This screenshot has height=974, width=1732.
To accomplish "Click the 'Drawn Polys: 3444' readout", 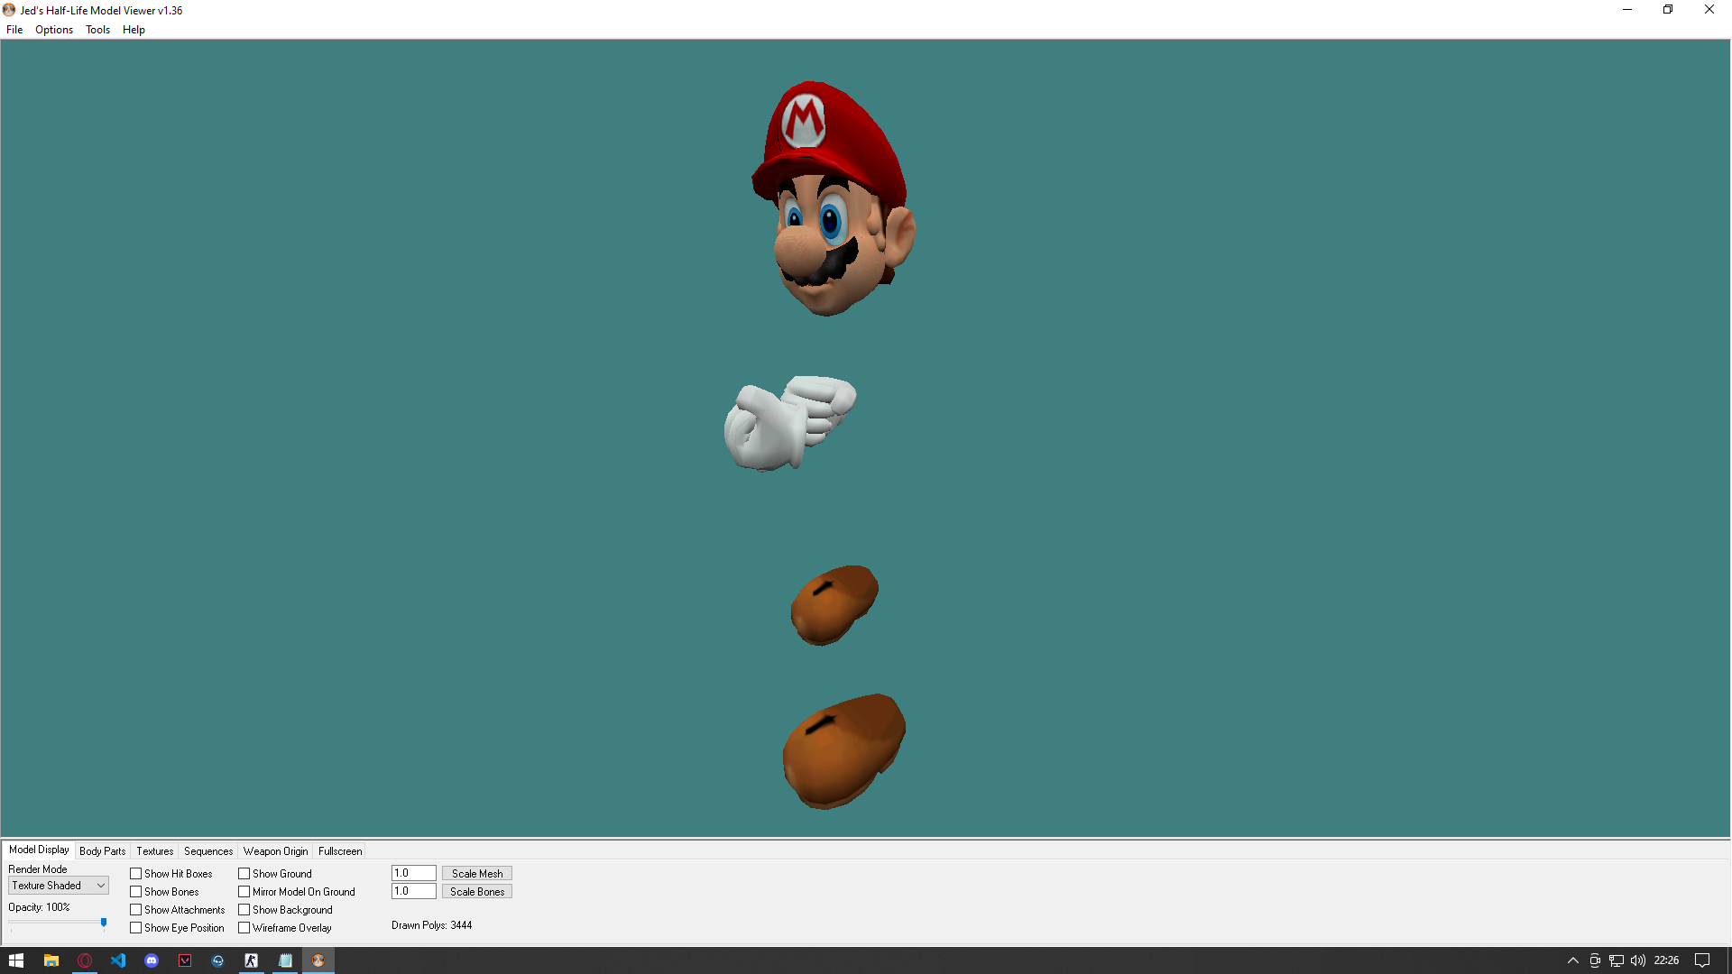I will pyautogui.click(x=432, y=925).
